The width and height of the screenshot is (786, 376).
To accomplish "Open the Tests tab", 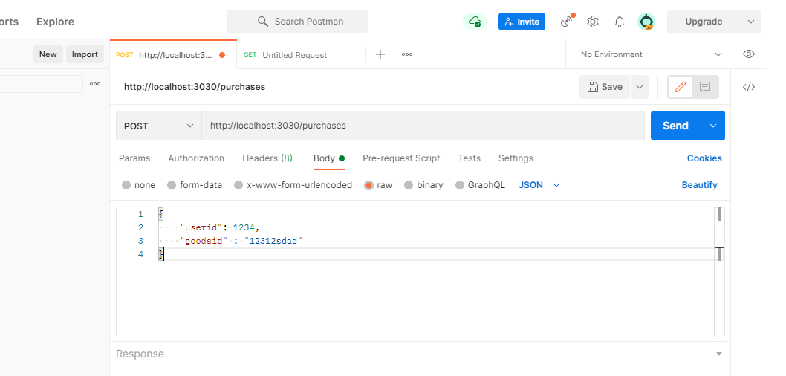I will pyautogui.click(x=470, y=158).
